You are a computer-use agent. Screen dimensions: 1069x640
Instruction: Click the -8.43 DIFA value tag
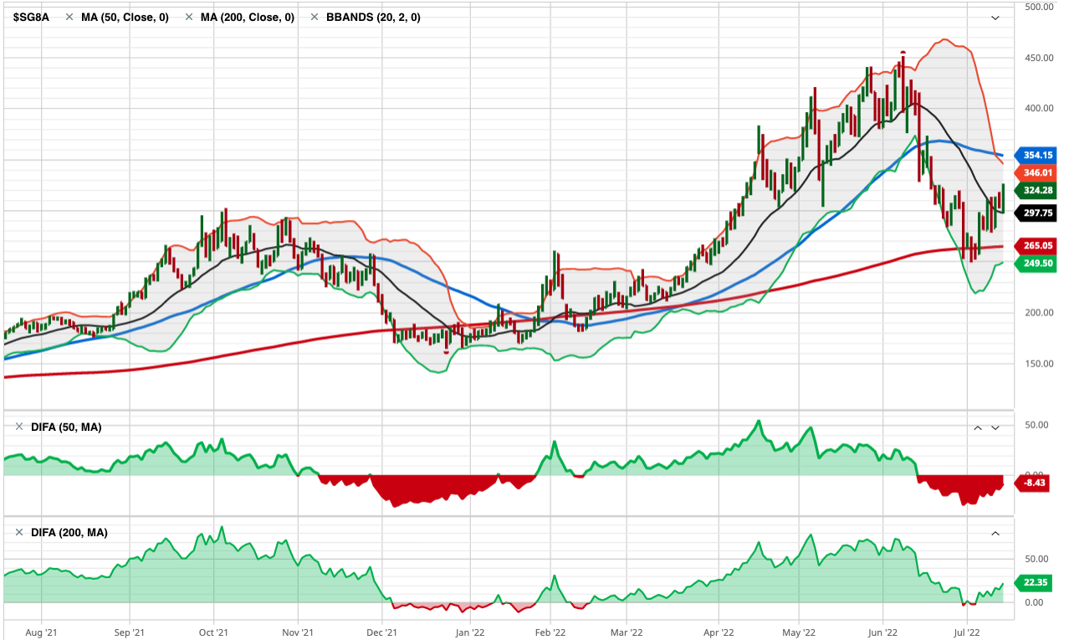[x=1034, y=483]
